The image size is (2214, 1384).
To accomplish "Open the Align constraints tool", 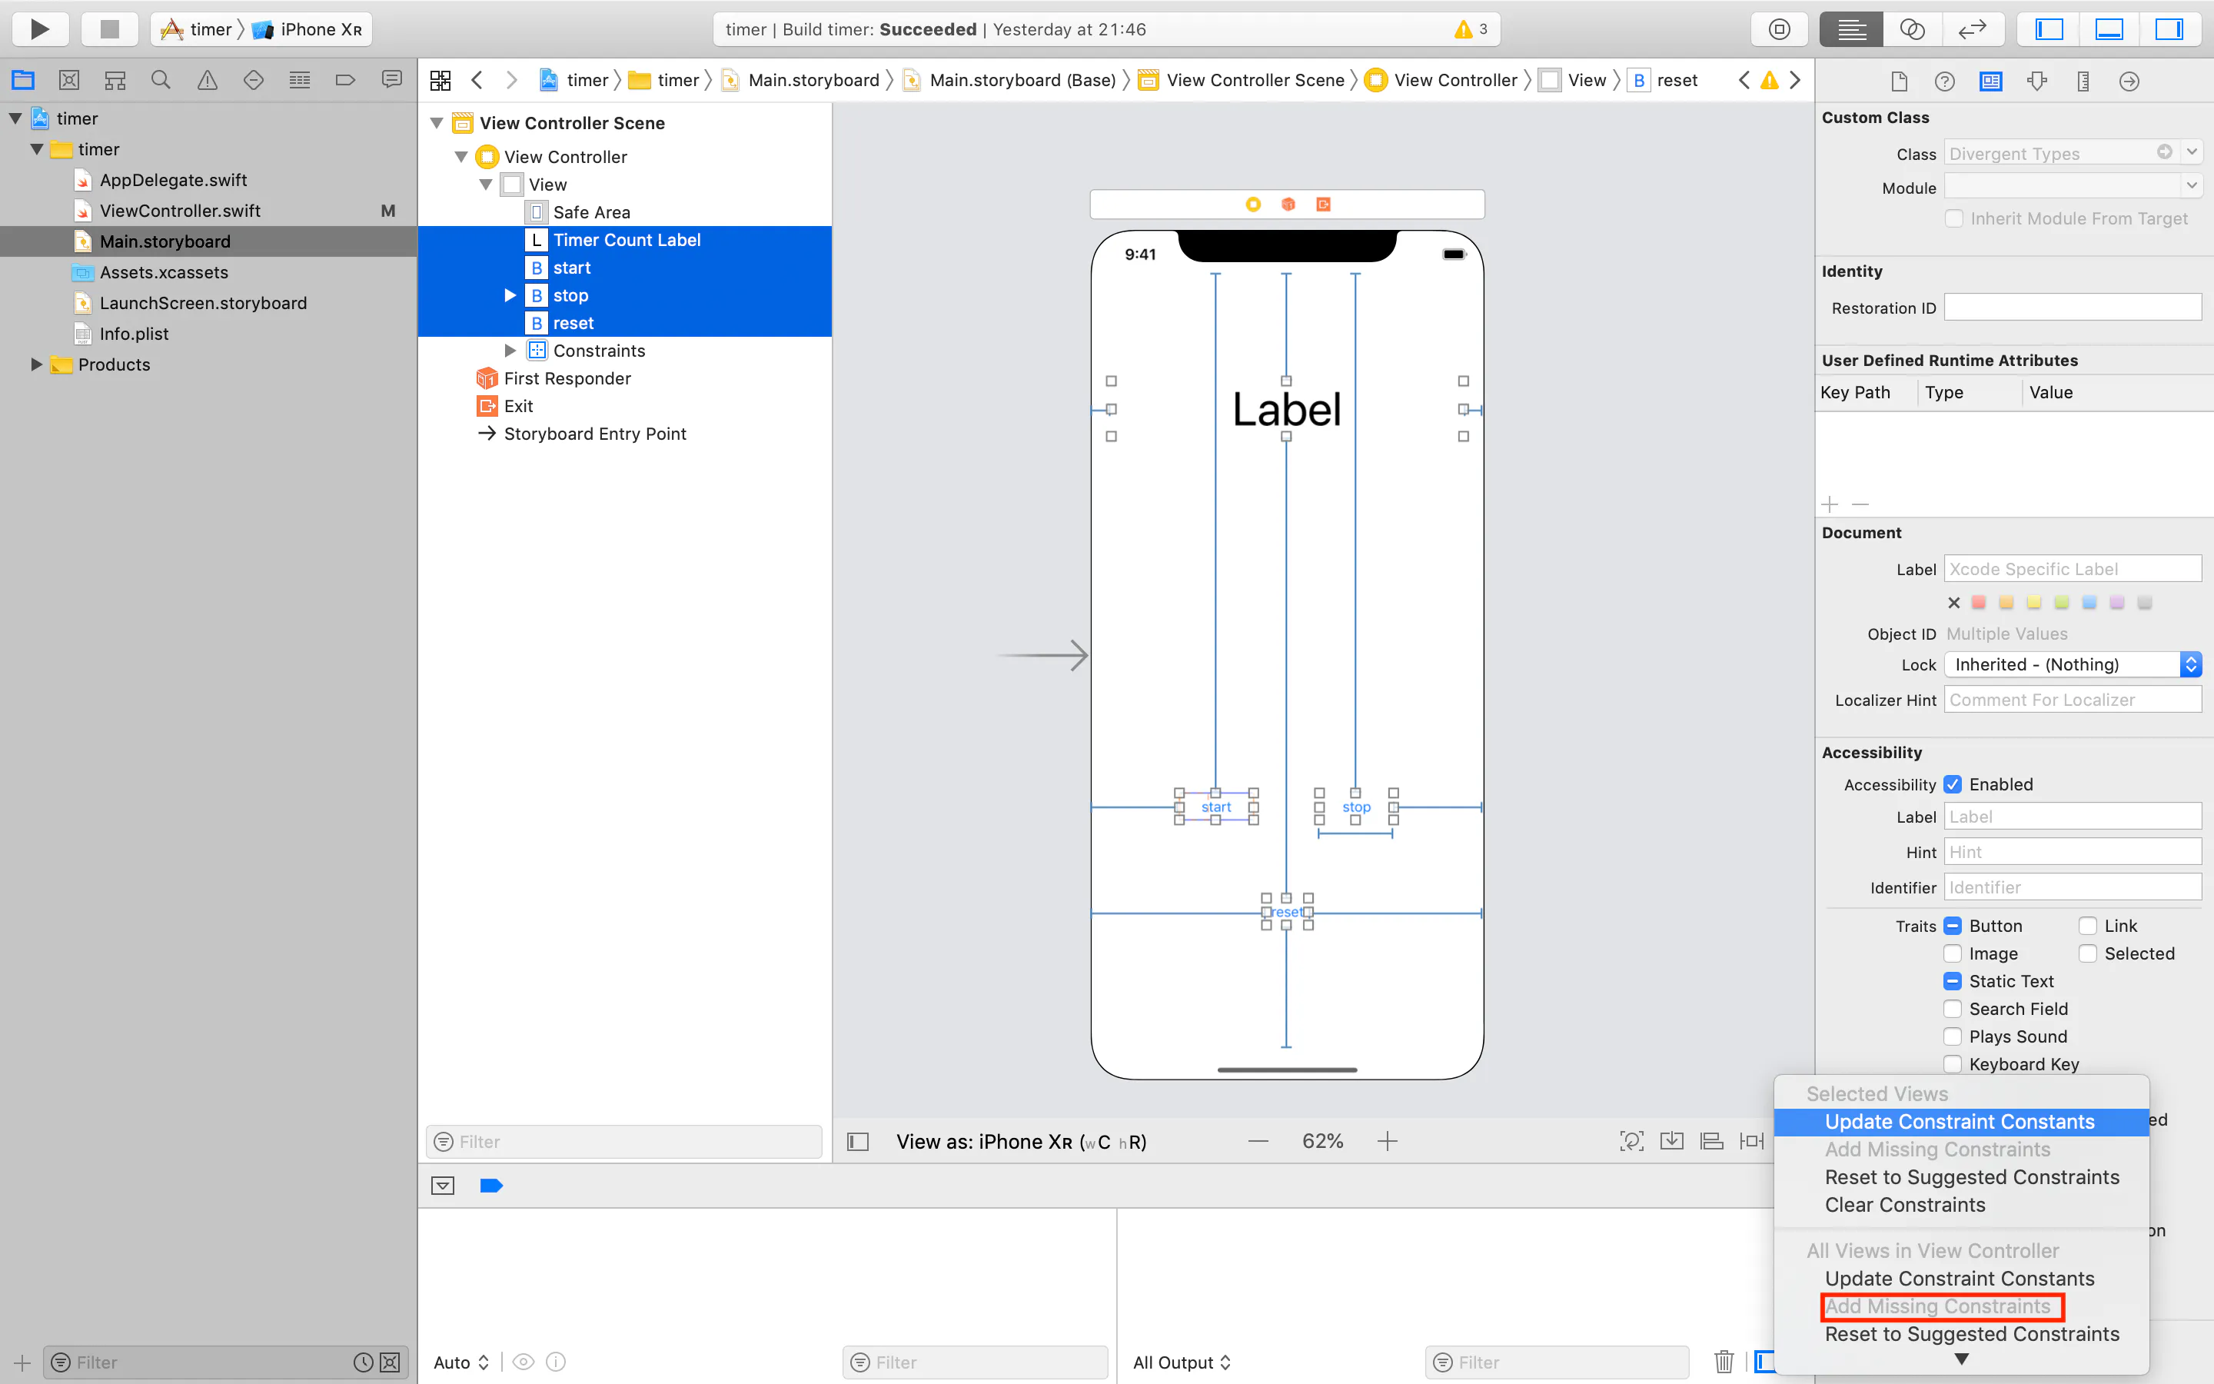I will [x=1710, y=1142].
